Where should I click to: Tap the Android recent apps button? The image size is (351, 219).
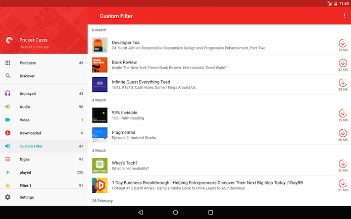point(211,212)
